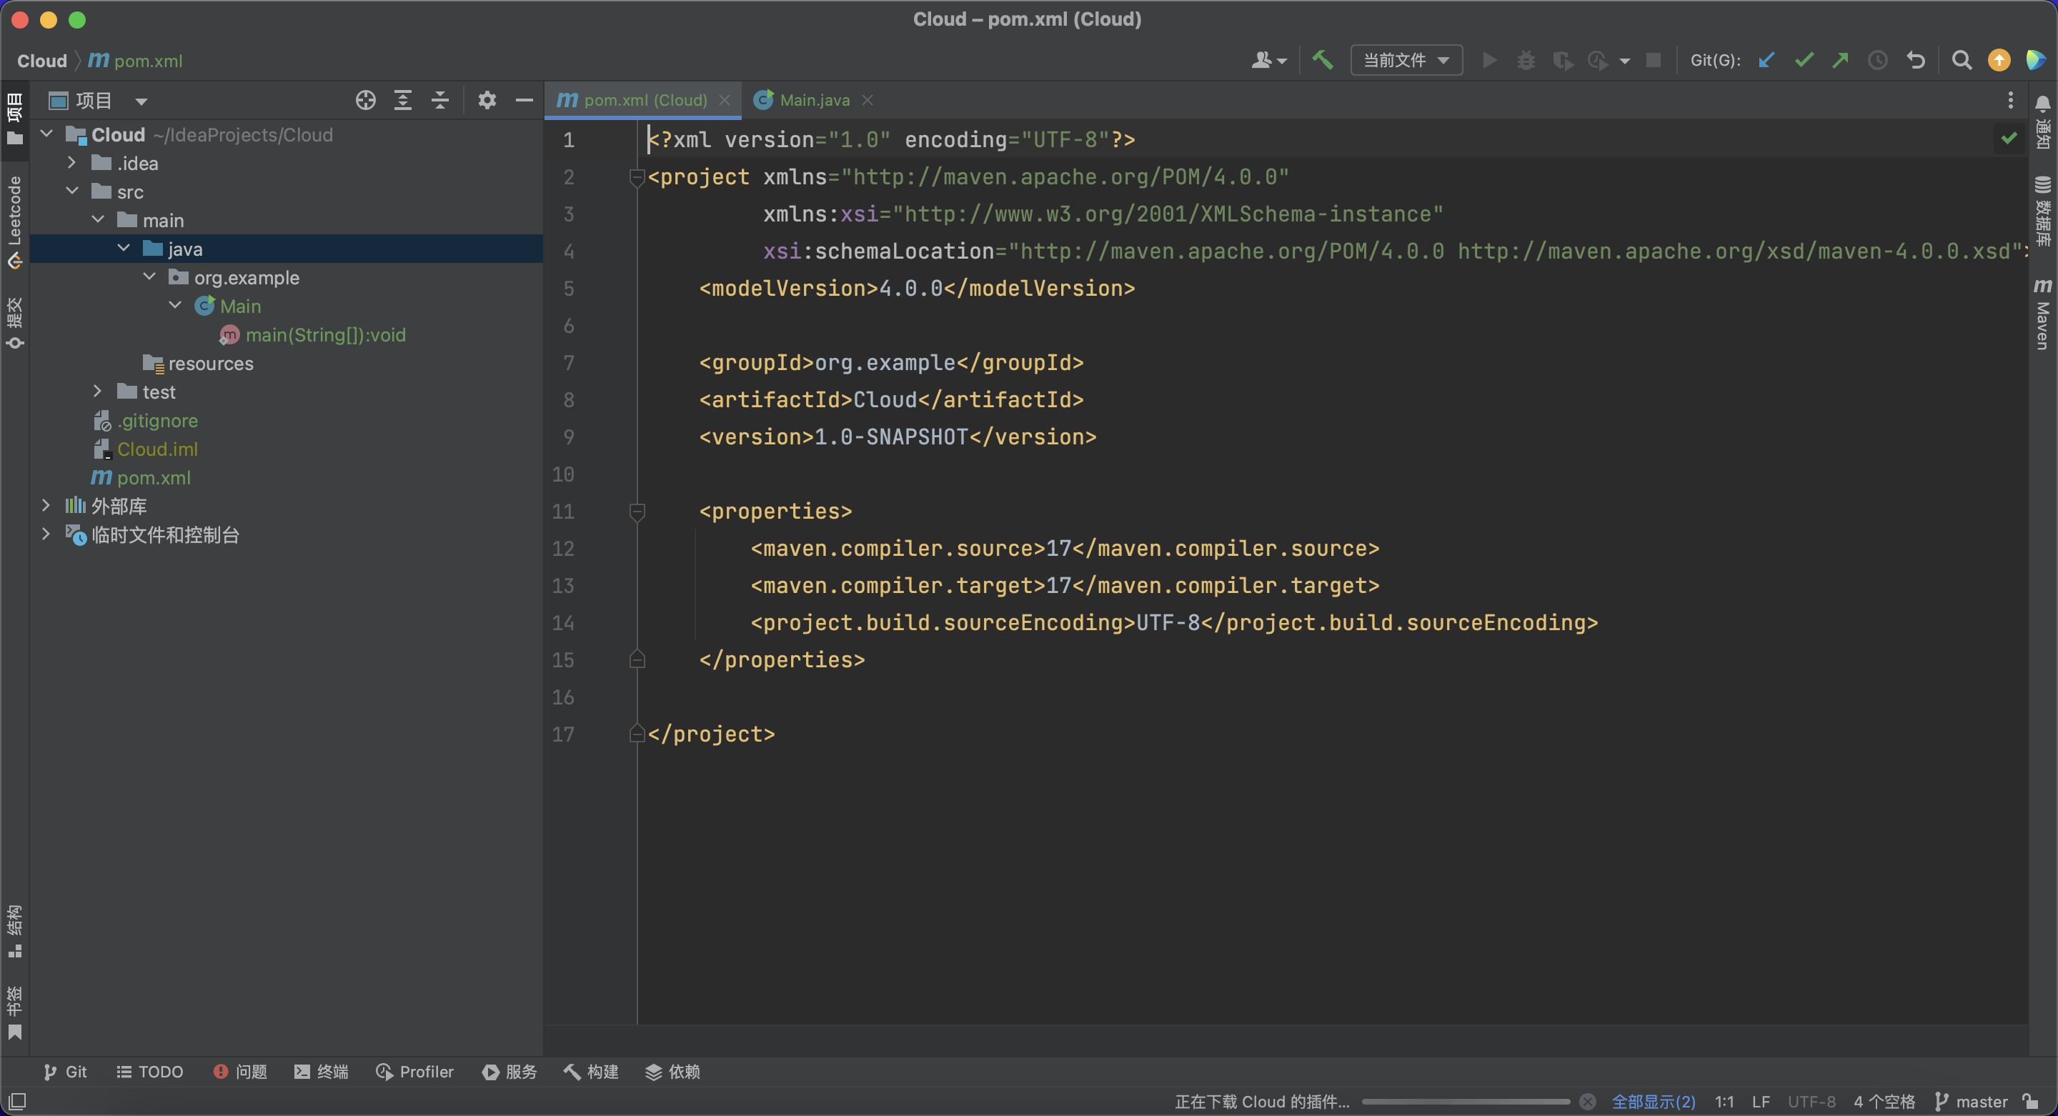
Task: Open Maven tool window on right sidebar
Action: point(2042,313)
